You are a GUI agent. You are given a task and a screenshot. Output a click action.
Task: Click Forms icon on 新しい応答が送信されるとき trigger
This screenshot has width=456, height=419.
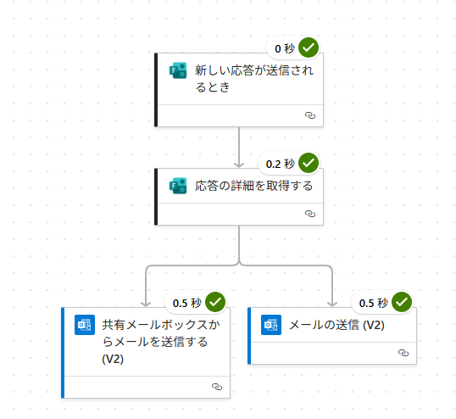[x=178, y=70]
